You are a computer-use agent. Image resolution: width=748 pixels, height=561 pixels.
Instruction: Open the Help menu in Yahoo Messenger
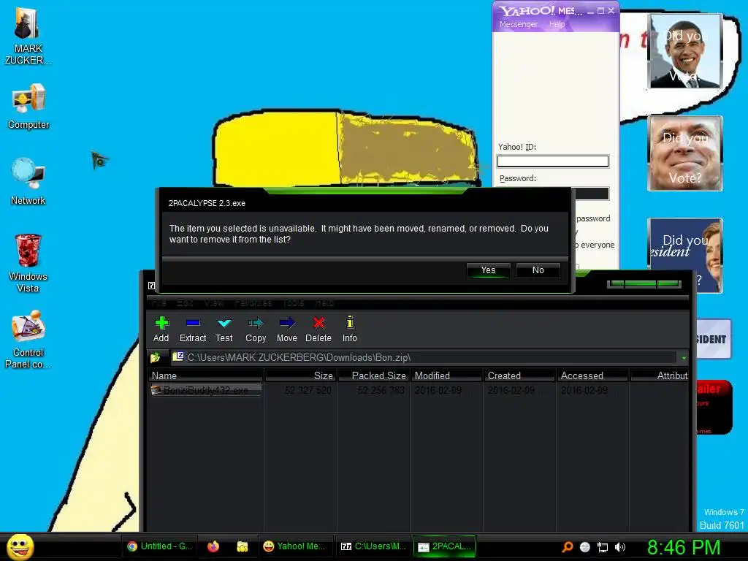coord(557,24)
